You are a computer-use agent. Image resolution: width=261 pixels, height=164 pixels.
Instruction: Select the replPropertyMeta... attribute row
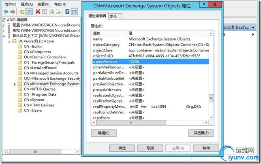coord(150,106)
